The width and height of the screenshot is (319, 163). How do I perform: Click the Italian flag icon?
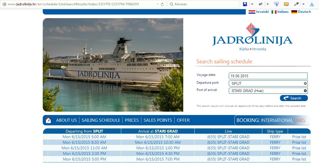tap(274, 12)
